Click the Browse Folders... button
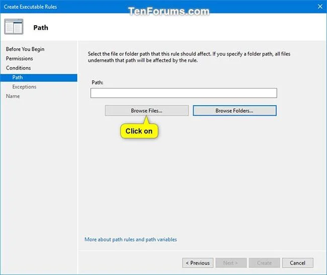The width and height of the screenshot is (327, 275). 234,110
